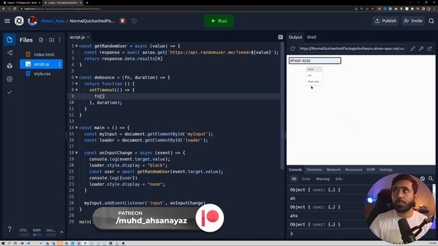
Task: Run the repl with the green Run button
Action: 219,21
